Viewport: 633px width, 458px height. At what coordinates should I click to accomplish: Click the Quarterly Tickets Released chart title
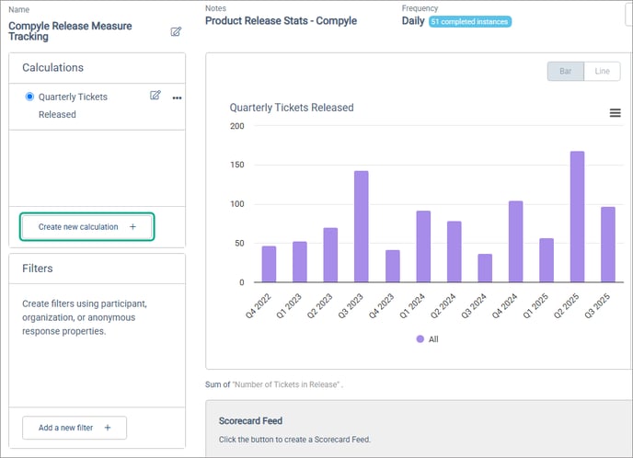292,108
